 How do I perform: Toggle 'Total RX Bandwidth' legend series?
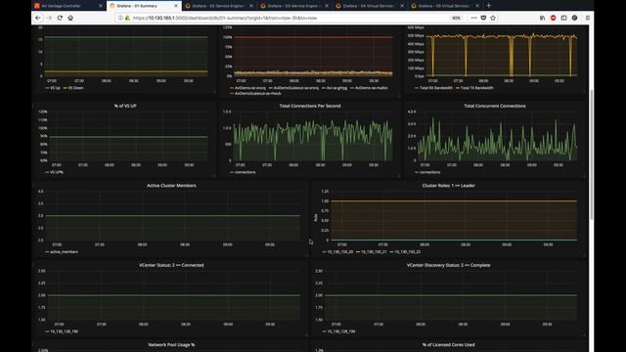pos(433,88)
